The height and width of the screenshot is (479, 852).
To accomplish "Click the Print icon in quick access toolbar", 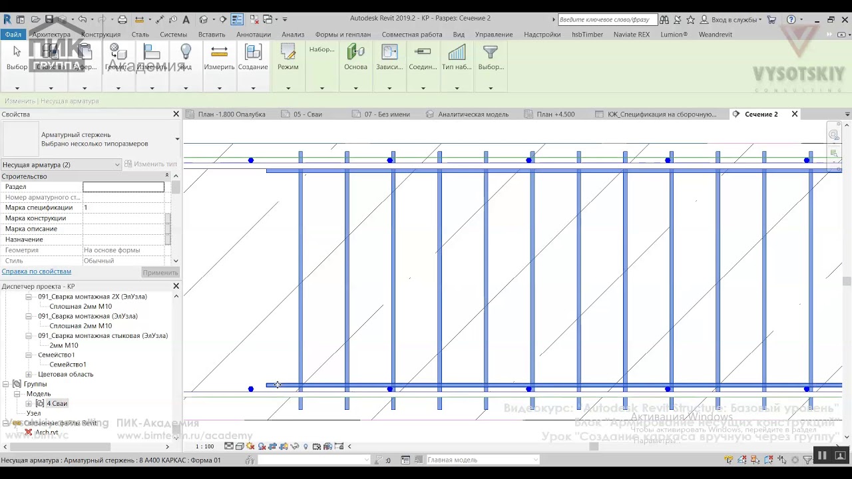I will tap(122, 19).
